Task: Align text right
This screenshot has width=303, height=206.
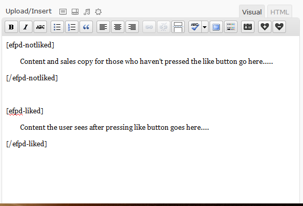Action: pos(132,27)
